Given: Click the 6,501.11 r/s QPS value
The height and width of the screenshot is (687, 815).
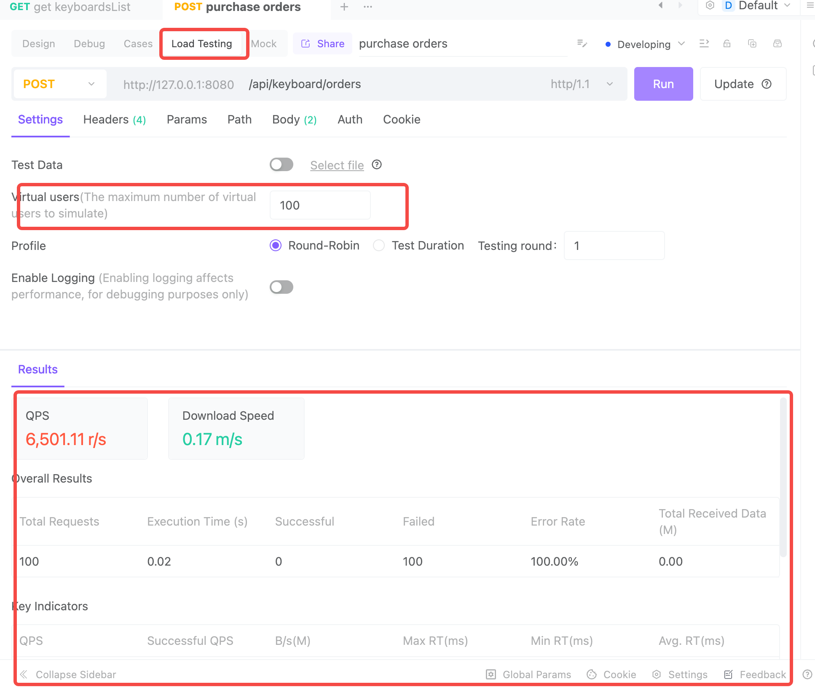Looking at the screenshot, I should point(66,439).
